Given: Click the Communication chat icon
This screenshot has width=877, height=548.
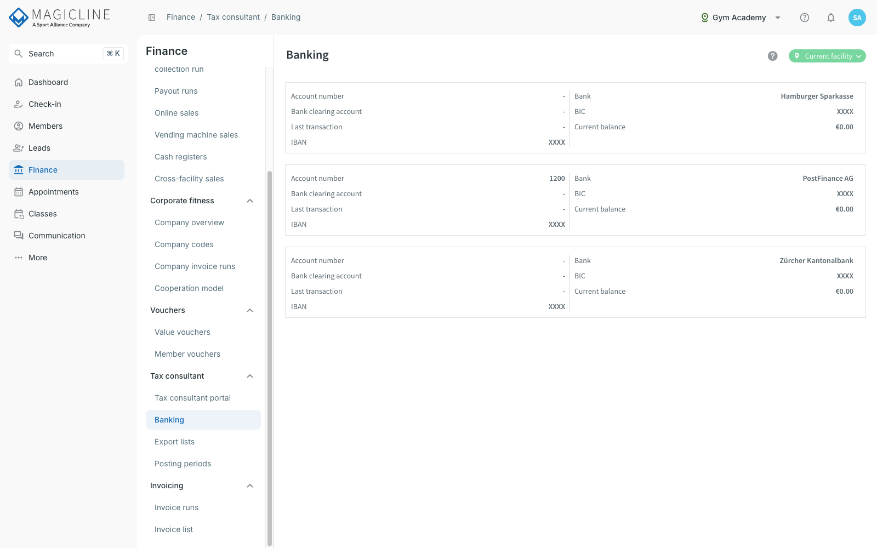Looking at the screenshot, I should click(19, 236).
